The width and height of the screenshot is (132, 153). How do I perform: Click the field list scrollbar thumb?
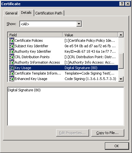click(x=121, y=61)
